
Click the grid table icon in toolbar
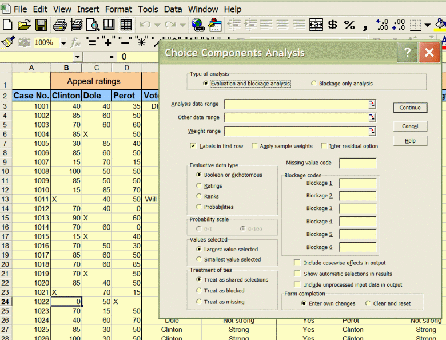pyautogui.click(x=126, y=25)
